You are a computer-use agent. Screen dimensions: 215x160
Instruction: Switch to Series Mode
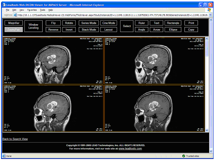[88, 23]
